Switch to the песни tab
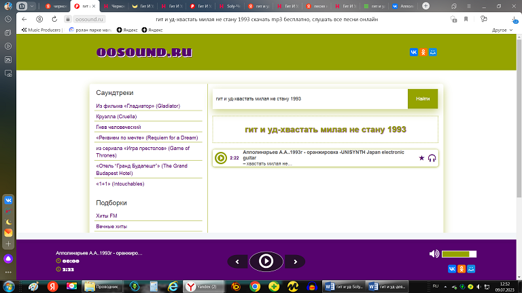Screen dimensions: 522x293 [x=317, y=6]
